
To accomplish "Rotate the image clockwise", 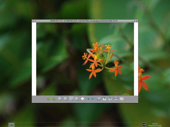I will (93, 99).
